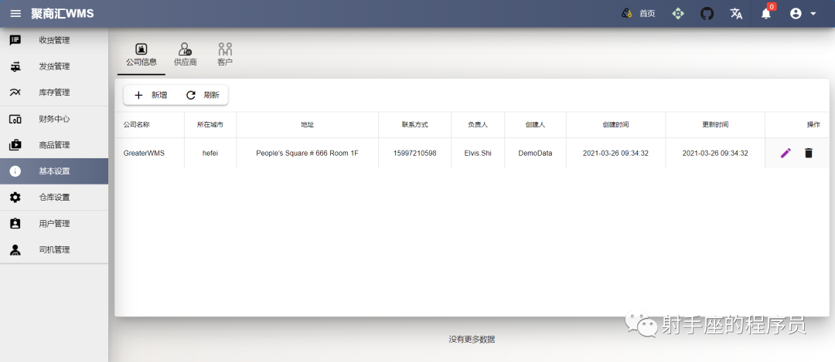This screenshot has width=835, height=362.
Task: Select 基本设置 in the sidebar
Action: [x=54, y=171]
